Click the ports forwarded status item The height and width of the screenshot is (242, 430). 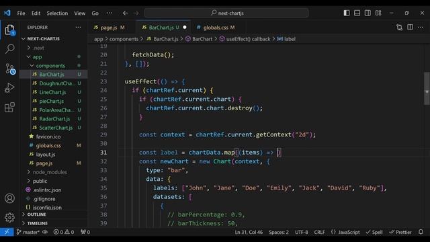coord(85,232)
